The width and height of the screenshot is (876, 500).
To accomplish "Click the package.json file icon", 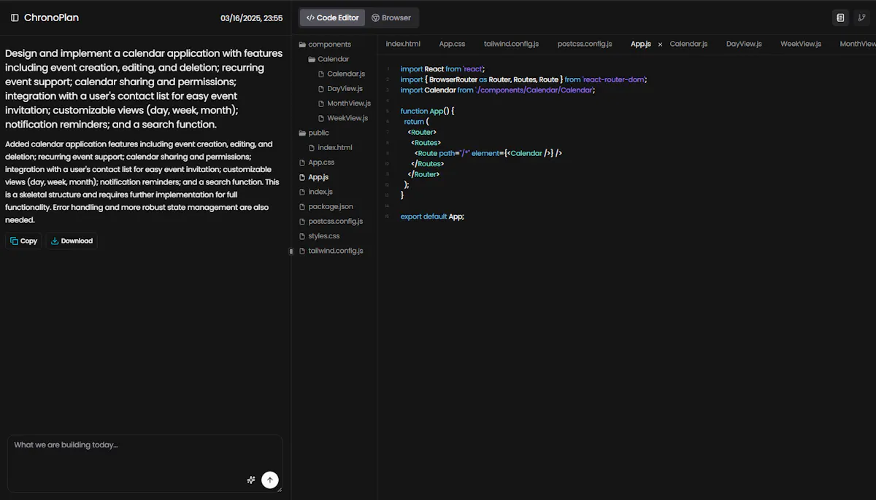I will (302, 206).
